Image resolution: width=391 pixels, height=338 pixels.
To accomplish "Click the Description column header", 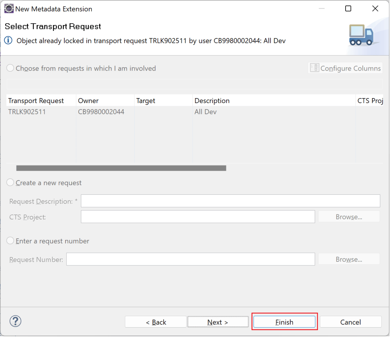I will pos(275,101).
